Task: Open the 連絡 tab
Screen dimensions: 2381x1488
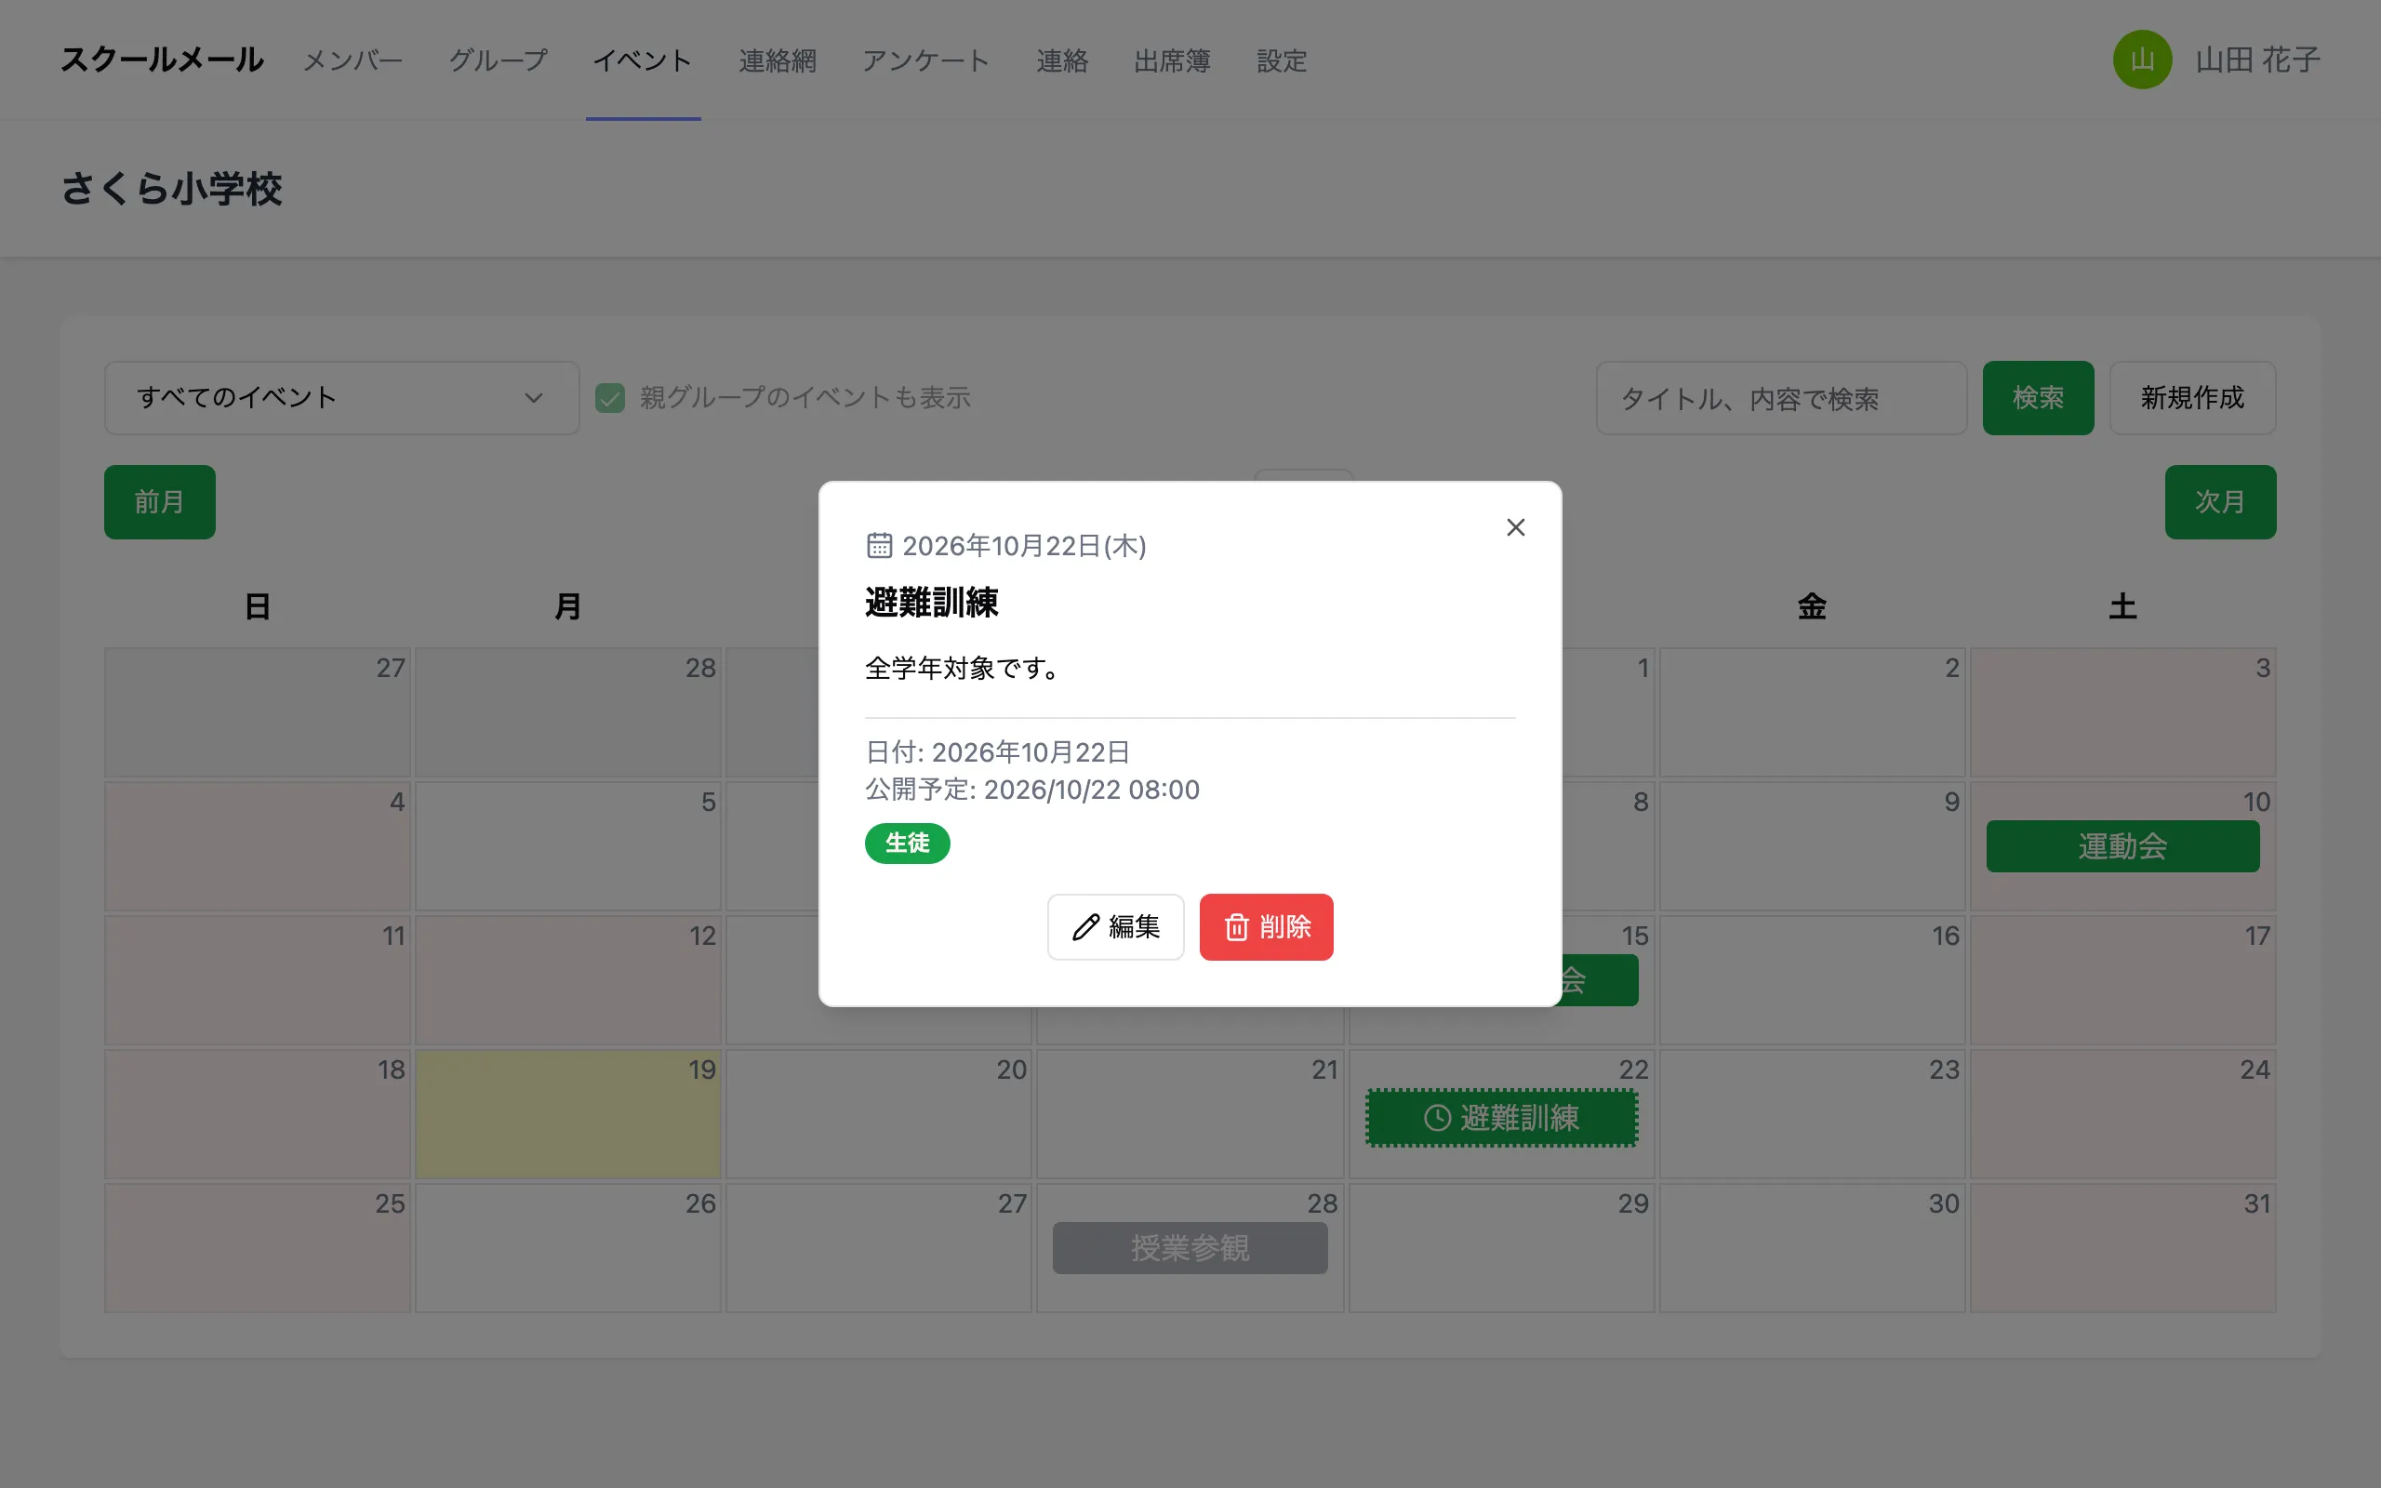Action: click(x=1061, y=61)
